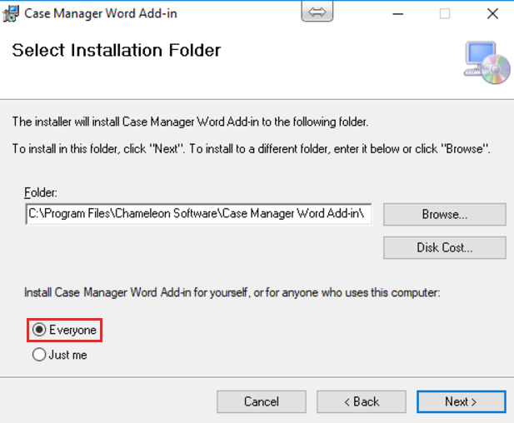
Task: Go back to the previous step
Action: pos(361,401)
